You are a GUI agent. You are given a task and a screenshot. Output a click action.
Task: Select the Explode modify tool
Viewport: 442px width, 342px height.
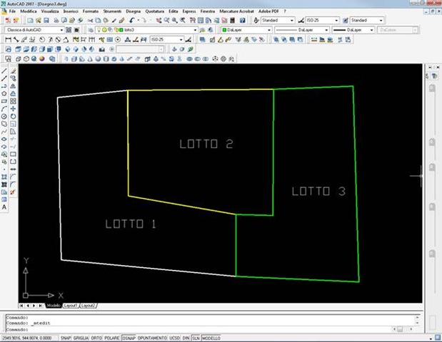pyautogui.click(x=12, y=192)
